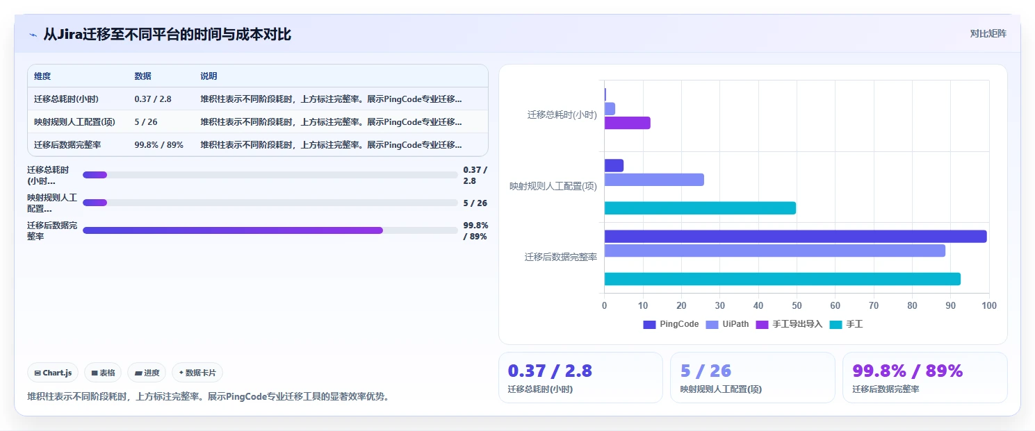Open the 5 / 26 stat card
Screen dimensions: 1035x431
tap(753, 378)
